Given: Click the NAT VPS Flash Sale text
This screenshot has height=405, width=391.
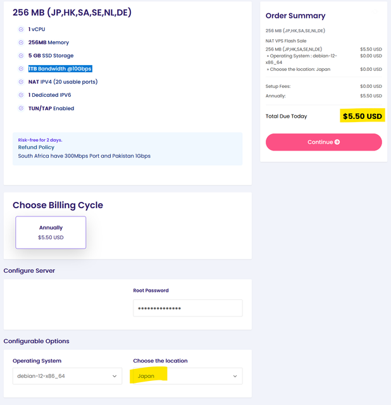Looking at the screenshot, I should [x=286, y=40].
